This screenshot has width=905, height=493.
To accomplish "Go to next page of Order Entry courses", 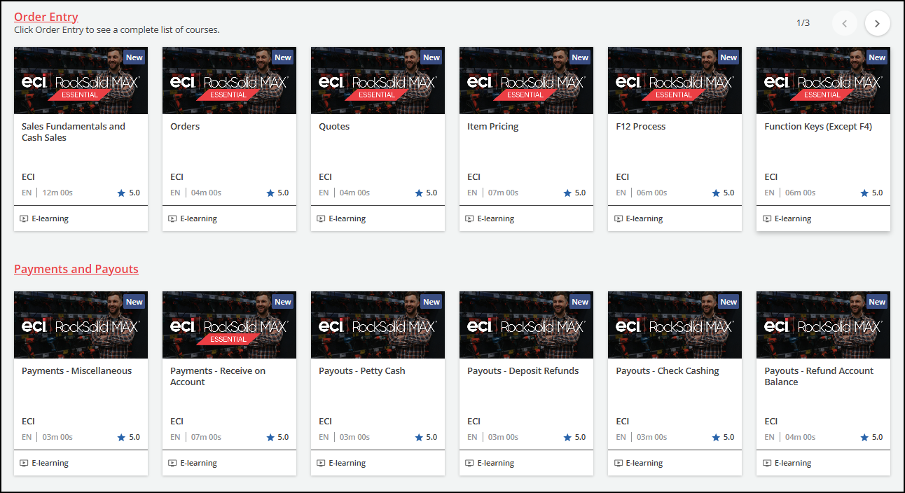I will pyautogui.click(x=877, y=23).
